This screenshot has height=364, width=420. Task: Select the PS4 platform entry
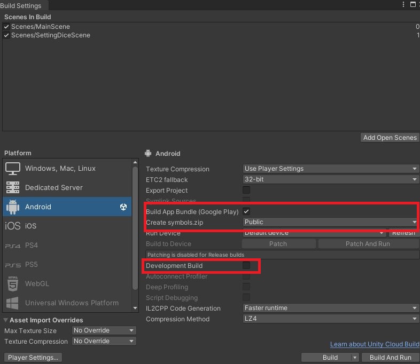[67, 246]
